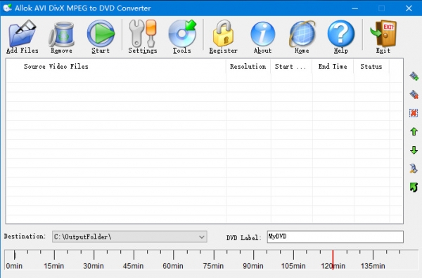Move item up with green up arrow
422x278 pixels.
click(414, 131)
